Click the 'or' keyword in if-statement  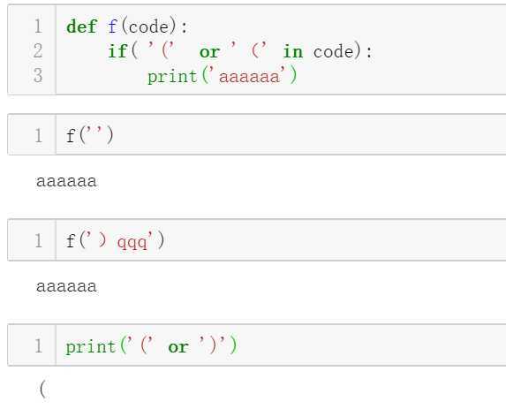(x=210, y=52)
